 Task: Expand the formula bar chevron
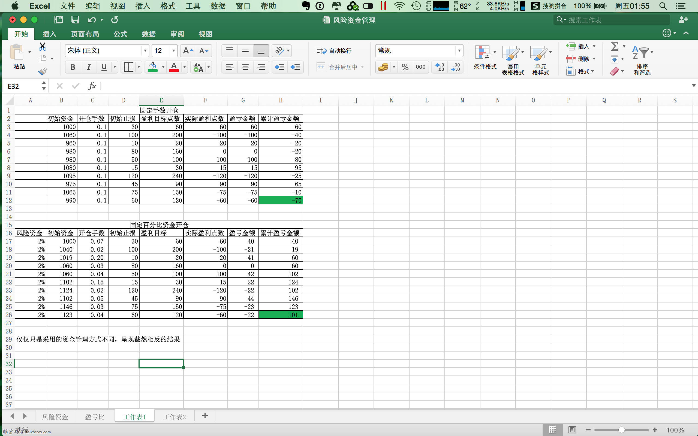pyautogui.click(x=694, y=86)
